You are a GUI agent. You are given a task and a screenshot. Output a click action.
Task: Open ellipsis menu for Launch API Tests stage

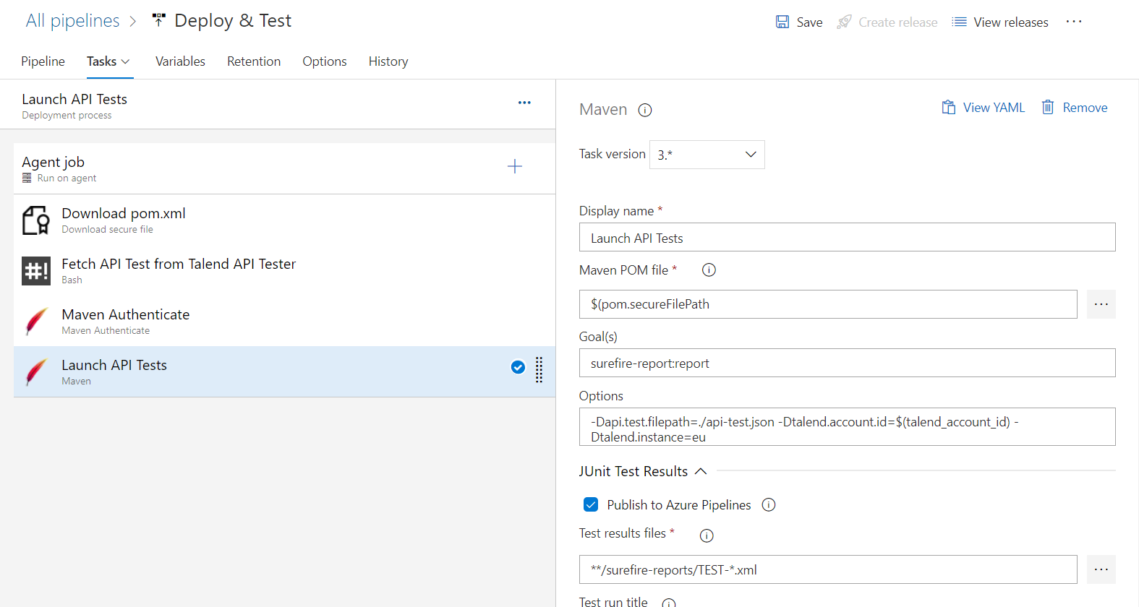point(524,103)
